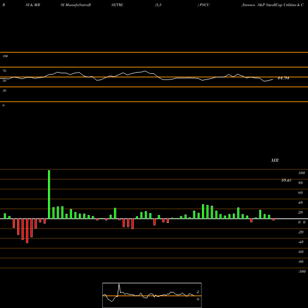
Task: Click the RSI axis label 100
Action: pyautogui.click(x=6, y=56)
